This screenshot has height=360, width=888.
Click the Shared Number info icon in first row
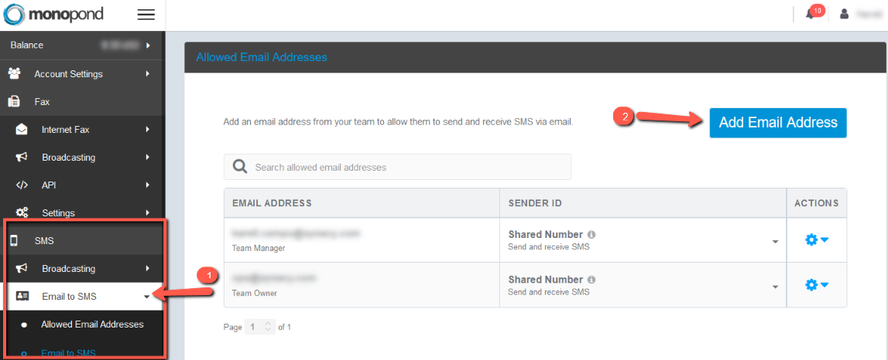pyautogui.click(x=591, y=235)
